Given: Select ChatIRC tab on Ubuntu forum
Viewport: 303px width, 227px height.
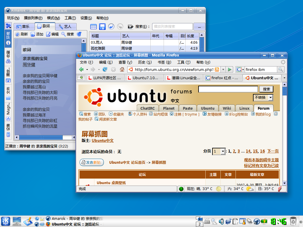Looking at the screenshot, I should pos(148,108).
